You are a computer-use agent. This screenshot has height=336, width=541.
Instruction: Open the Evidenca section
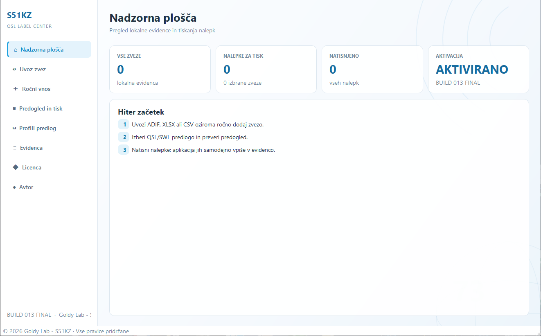[x=49, y=148]
